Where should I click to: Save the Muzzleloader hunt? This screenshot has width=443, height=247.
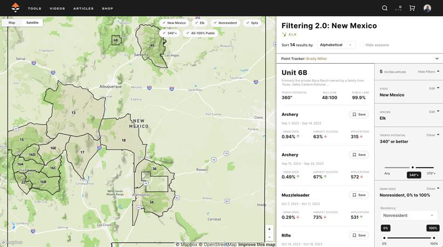359,195
